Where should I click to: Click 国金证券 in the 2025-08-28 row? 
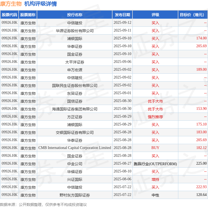(75, 156)
